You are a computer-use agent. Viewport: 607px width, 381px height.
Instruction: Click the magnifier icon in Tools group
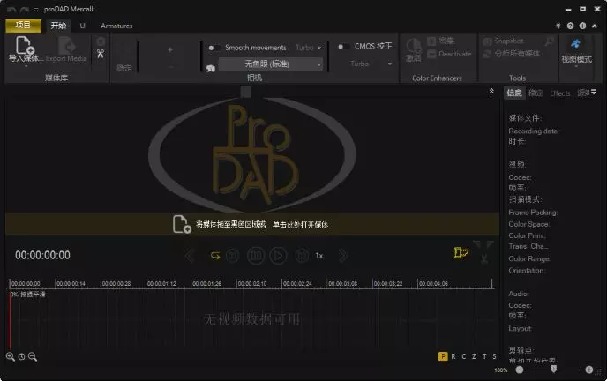point(549,41)
